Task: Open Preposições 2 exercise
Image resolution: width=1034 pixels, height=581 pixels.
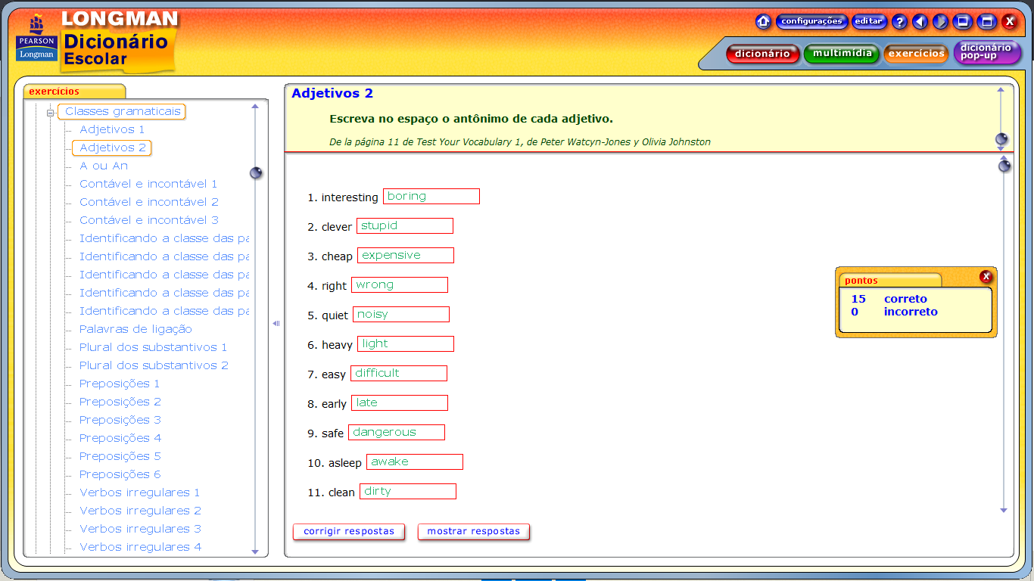Action: point(120,402)
